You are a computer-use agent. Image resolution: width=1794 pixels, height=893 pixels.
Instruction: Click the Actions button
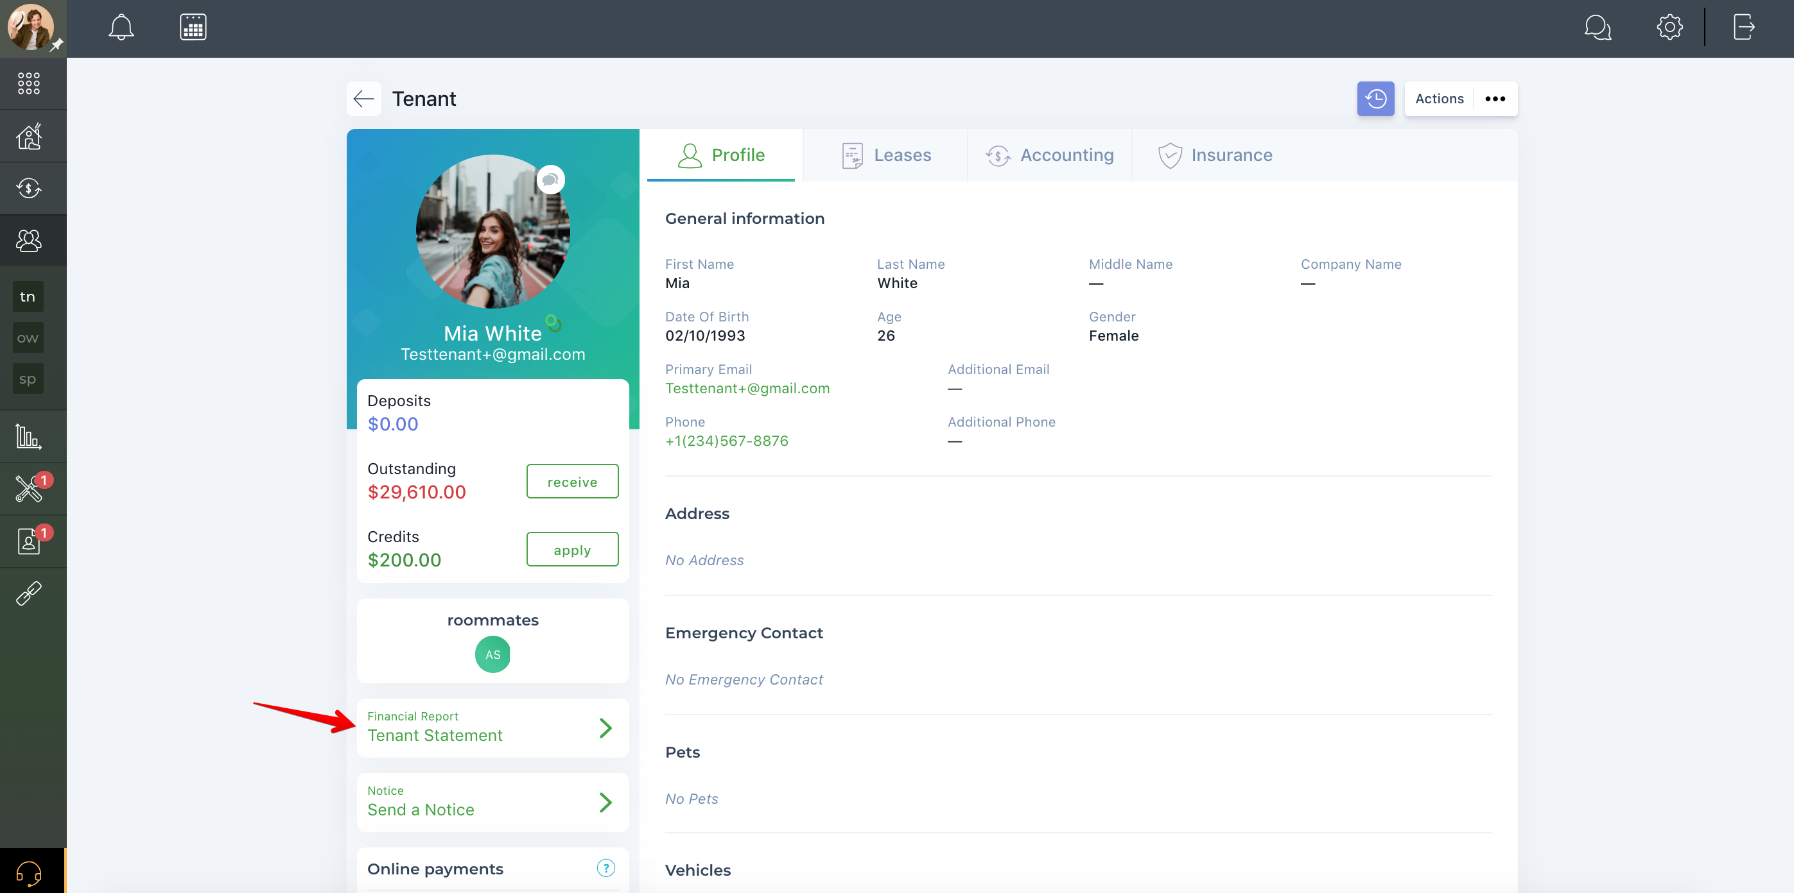[1440, 99]
